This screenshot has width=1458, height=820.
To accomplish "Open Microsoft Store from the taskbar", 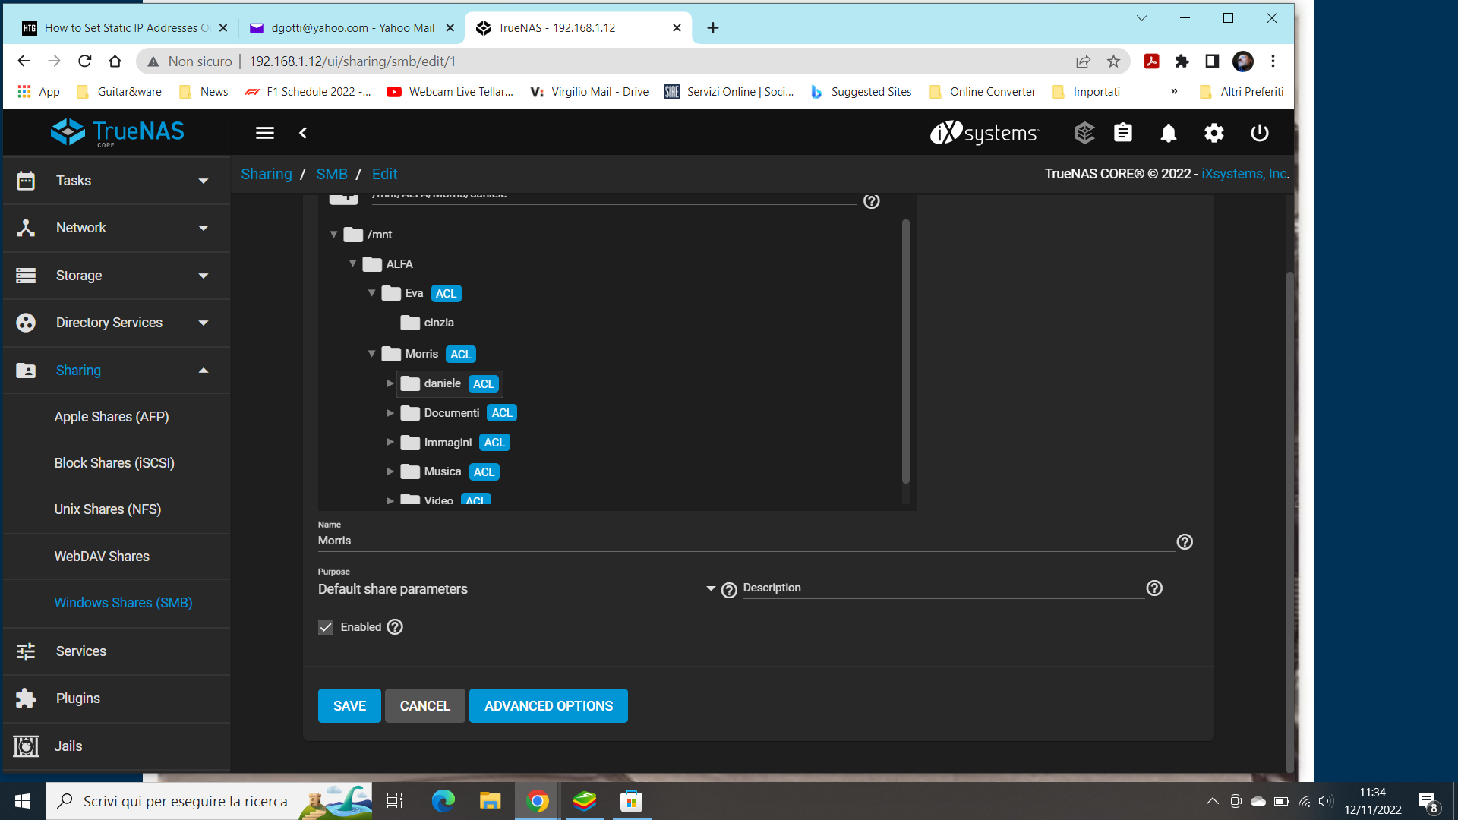I will (x=631, y=801).
